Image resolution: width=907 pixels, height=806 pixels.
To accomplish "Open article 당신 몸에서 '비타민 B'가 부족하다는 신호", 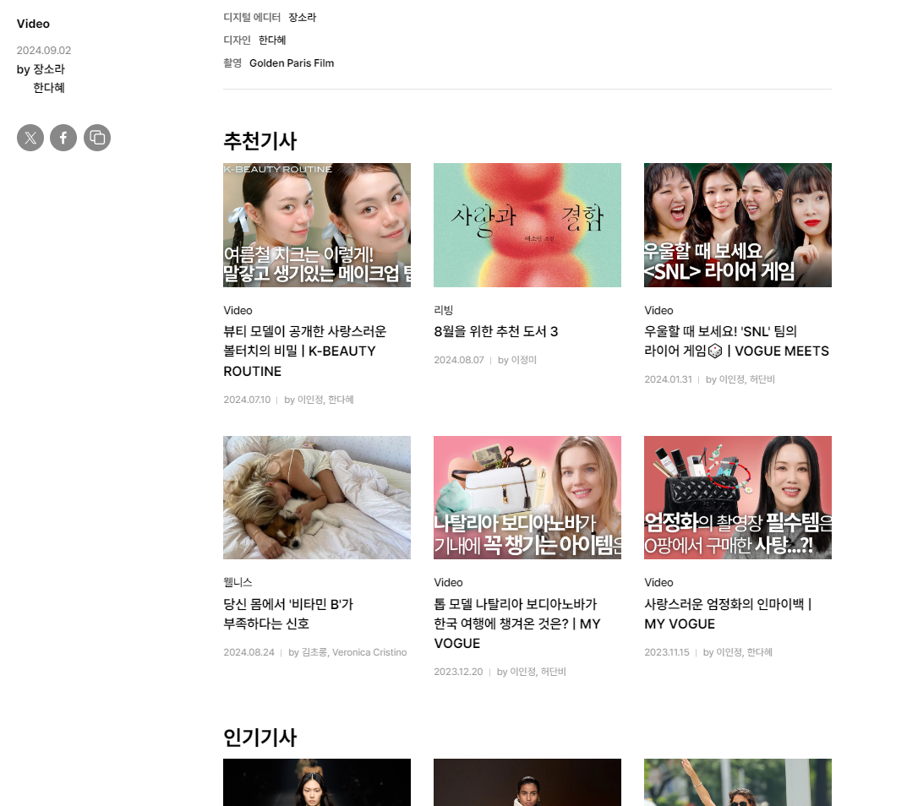I will click(288, 613).
